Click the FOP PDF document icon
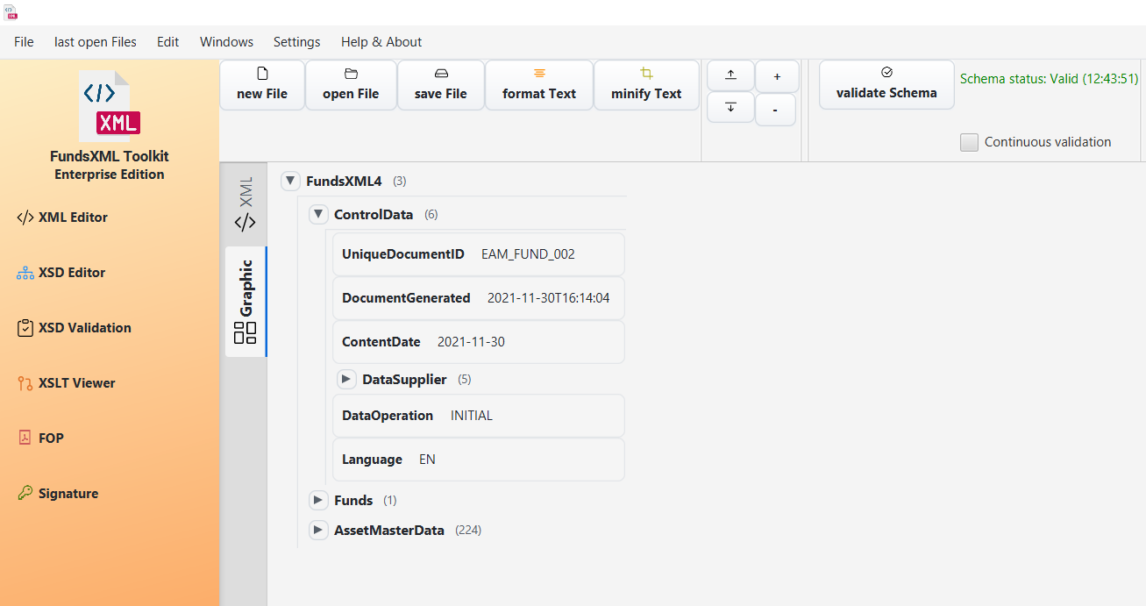Viewport: 1146px width, 606px height. (25, 438)
